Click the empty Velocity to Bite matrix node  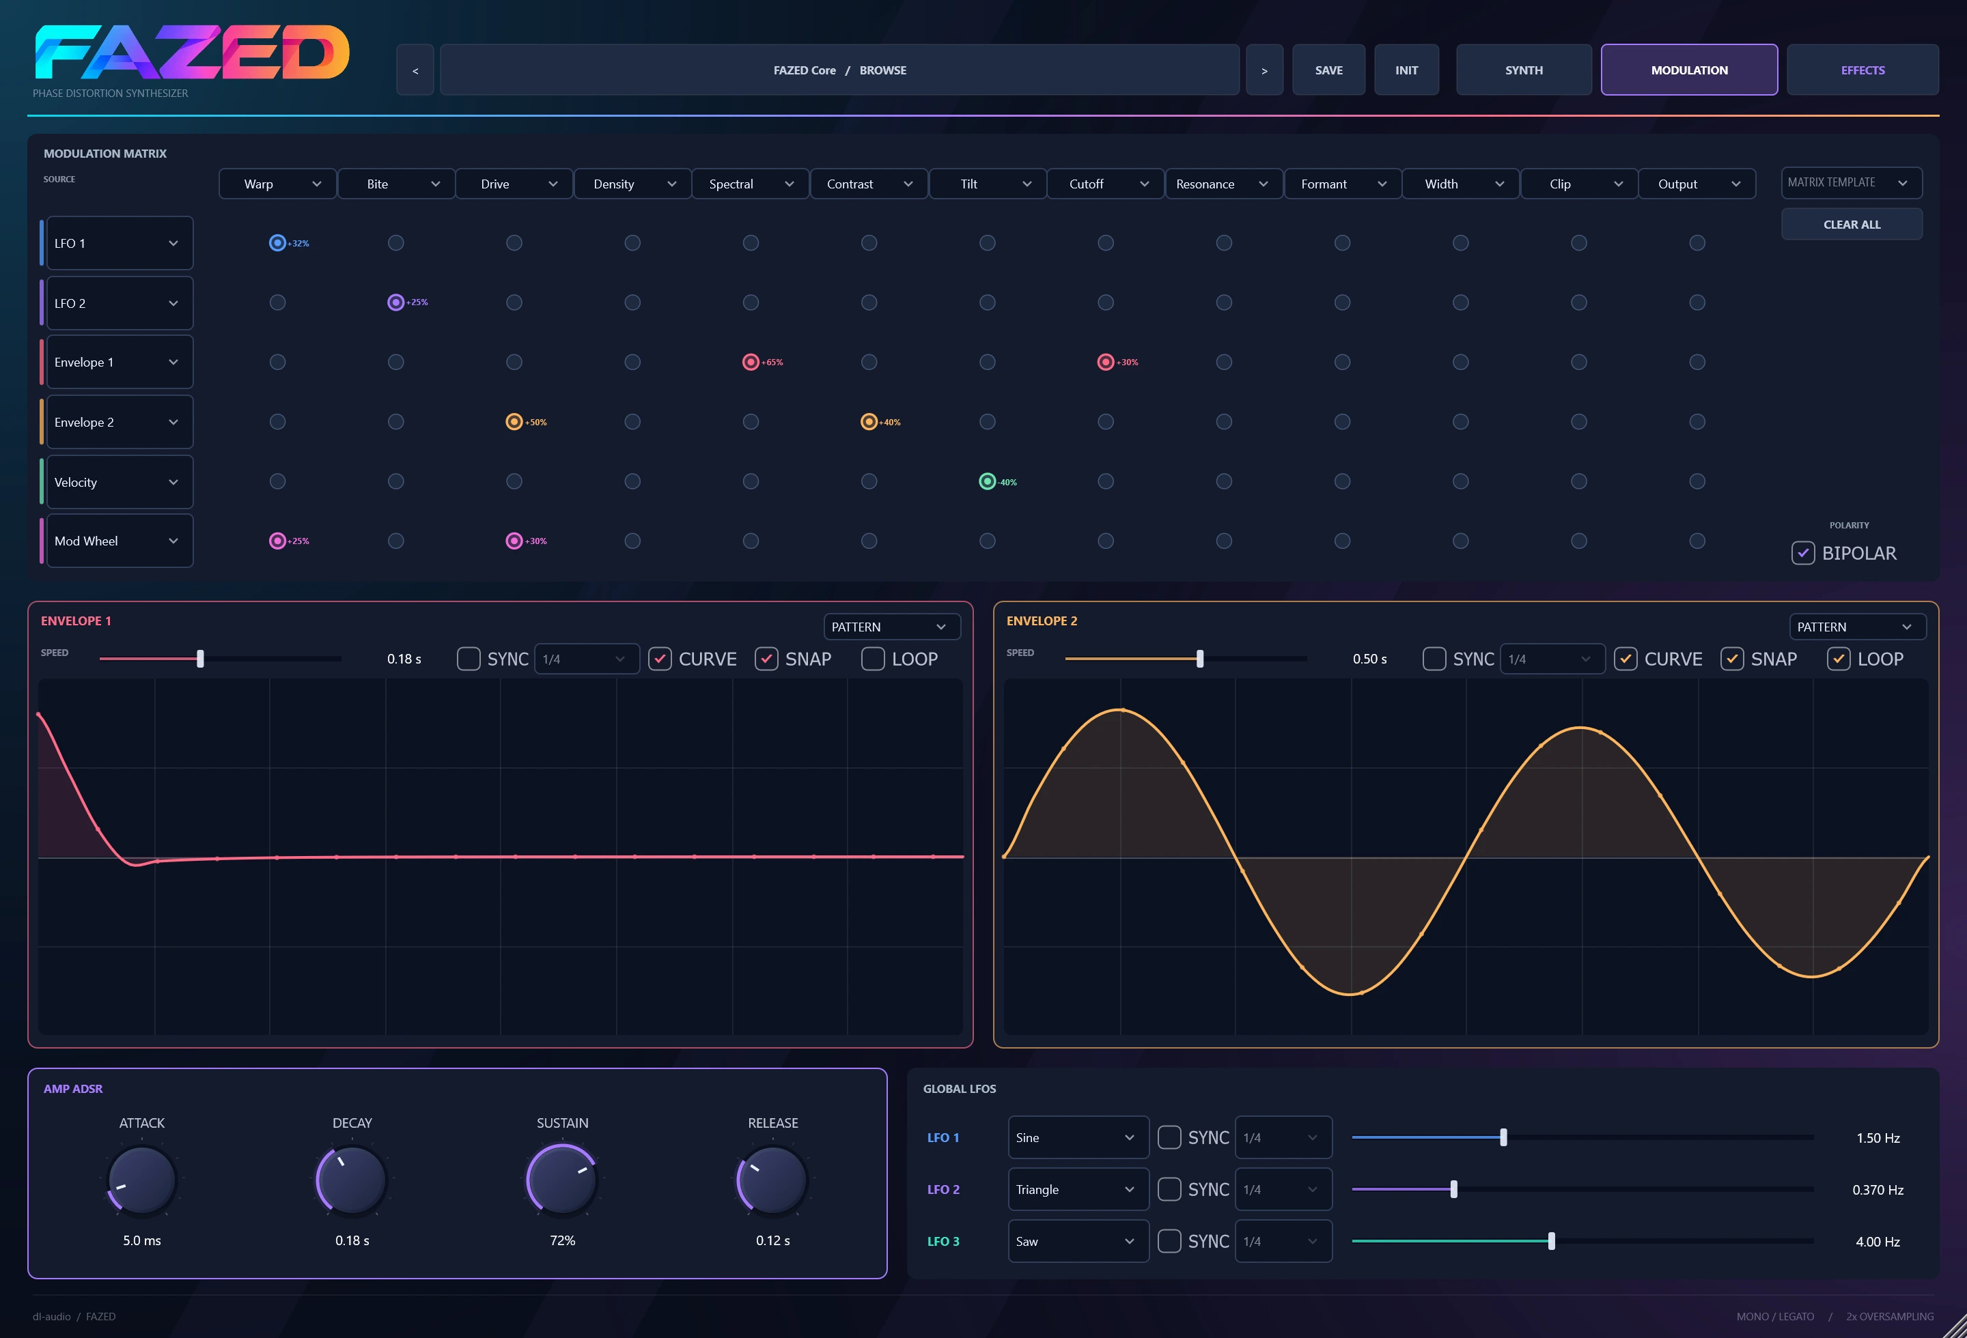(x=395, y=481)
